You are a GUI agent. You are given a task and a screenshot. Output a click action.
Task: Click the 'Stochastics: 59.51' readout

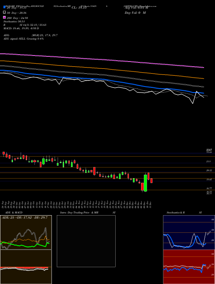[14, 22]
